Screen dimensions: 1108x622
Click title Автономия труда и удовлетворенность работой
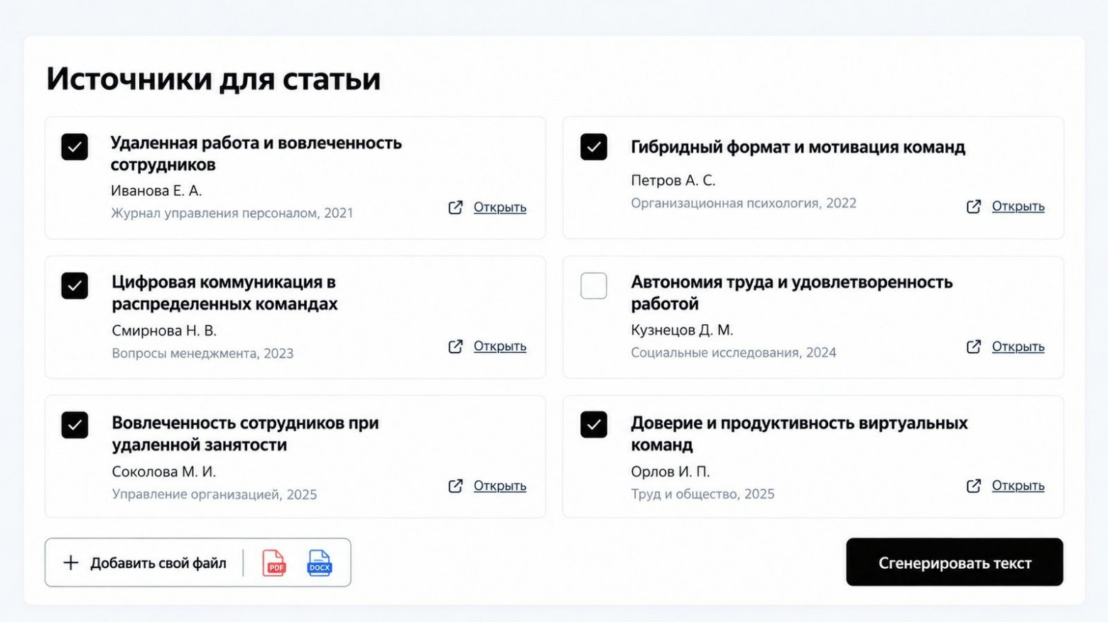pyautogui.click(x=792, y=293)
